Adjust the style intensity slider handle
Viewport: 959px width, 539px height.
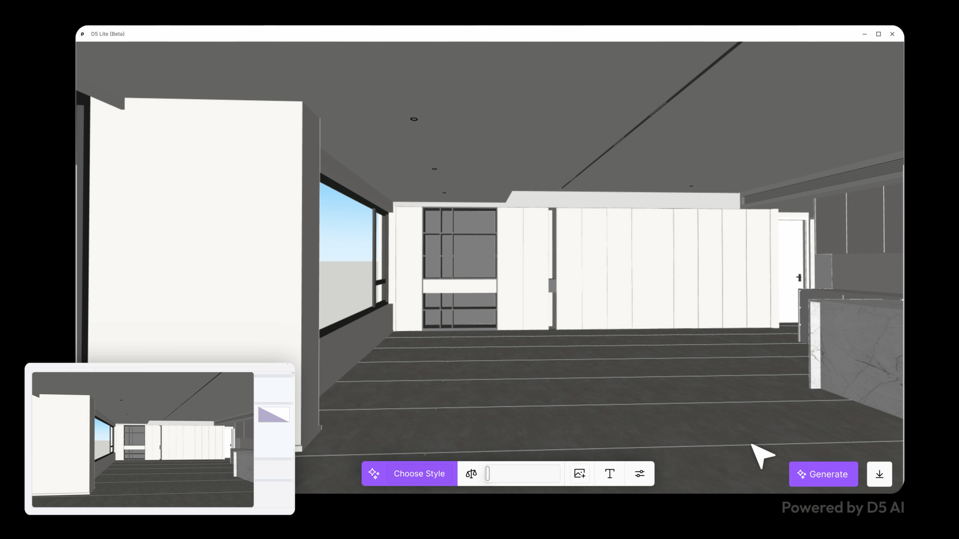click(488, 474)
